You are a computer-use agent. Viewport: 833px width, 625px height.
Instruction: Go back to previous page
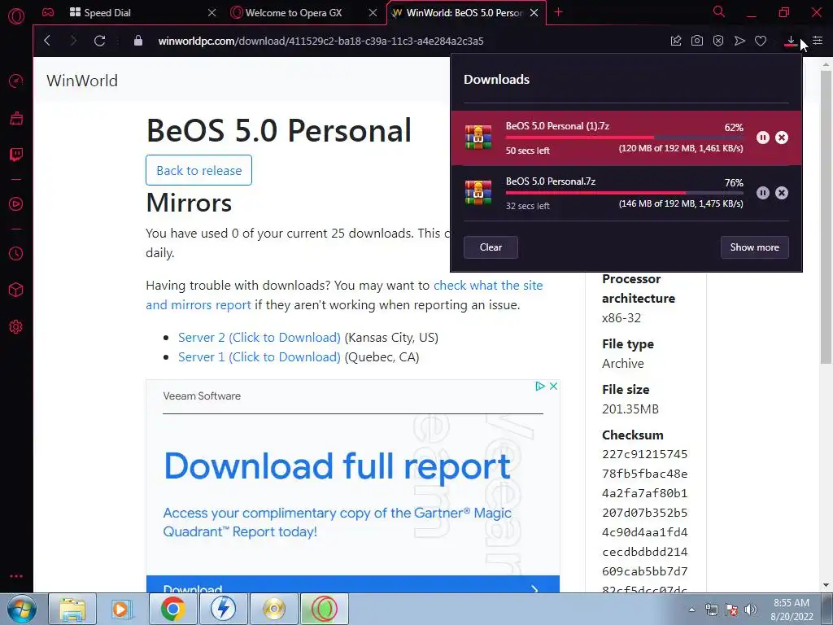pyautogui.click(x=47, y=41)
